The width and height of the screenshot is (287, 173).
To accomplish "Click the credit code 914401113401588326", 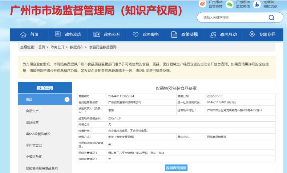I will pyautogui.click(x=222, y=102).
